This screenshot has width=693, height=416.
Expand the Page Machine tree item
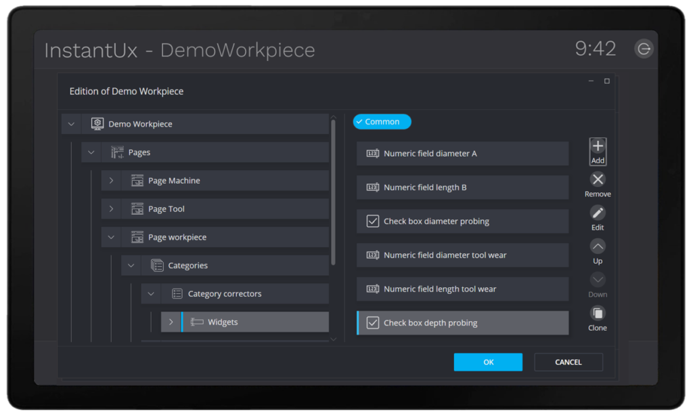(111, 180)
